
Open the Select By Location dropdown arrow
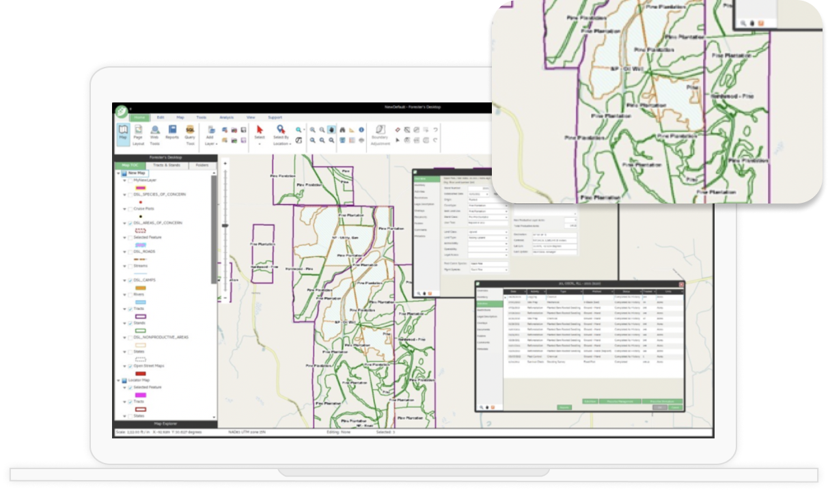(x=291, y=144)
